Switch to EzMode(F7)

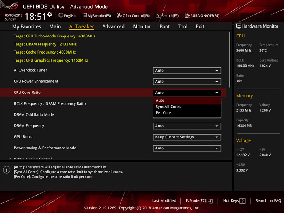199,201
